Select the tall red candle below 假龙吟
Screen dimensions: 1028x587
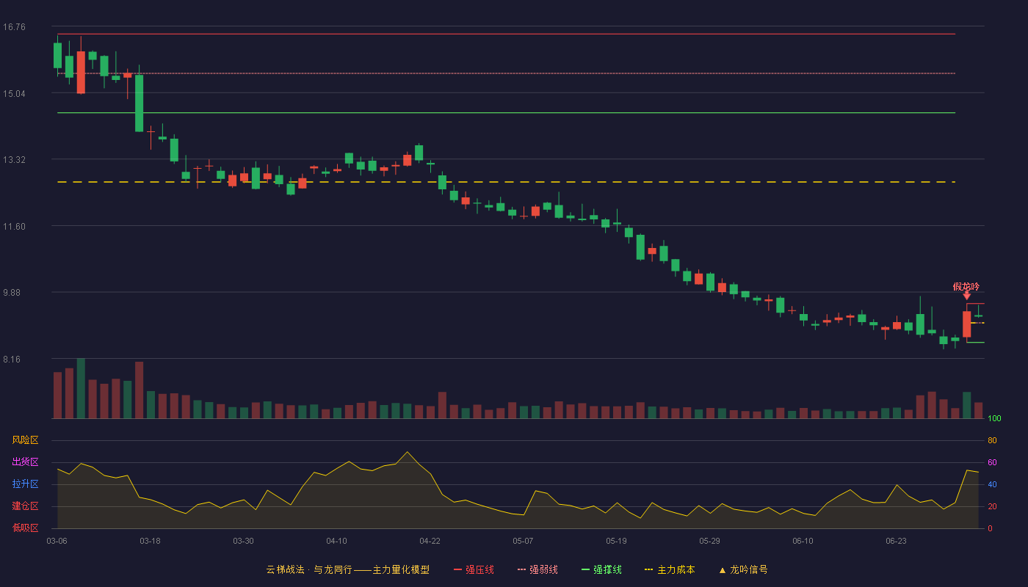(x=967, y=324)
